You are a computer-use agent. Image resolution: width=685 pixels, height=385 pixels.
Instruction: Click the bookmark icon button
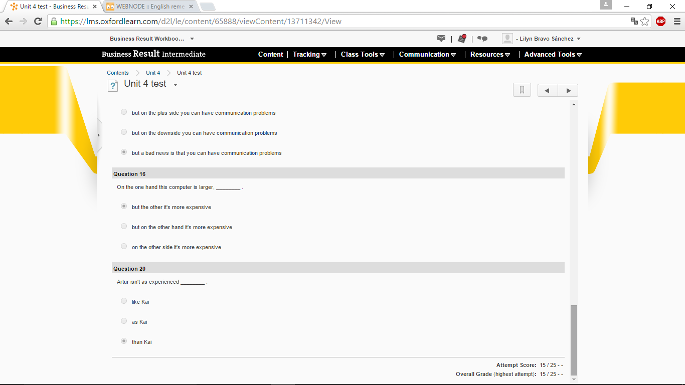[522, 90]
